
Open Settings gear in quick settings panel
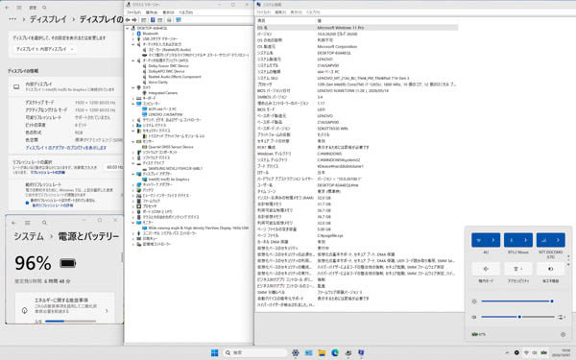coord(563,334)
